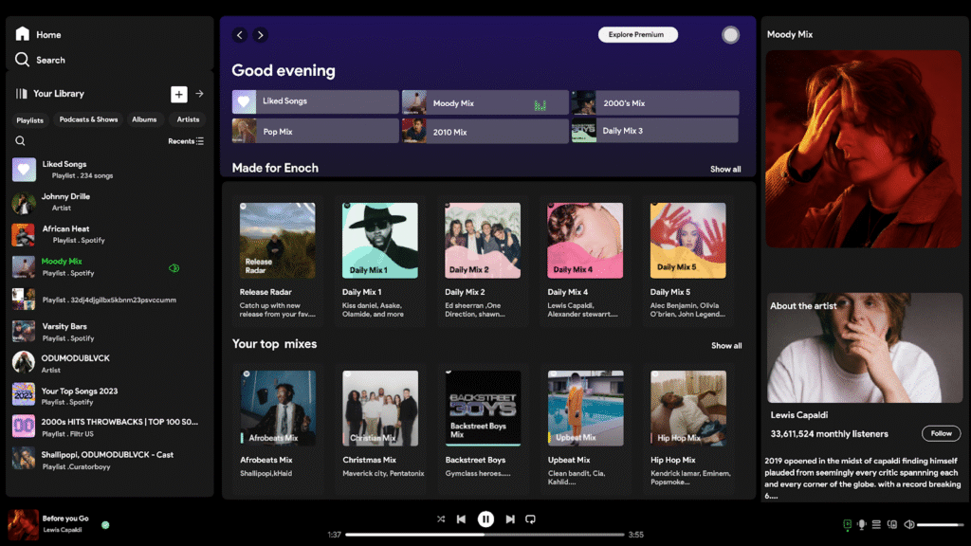Select the Podcasts & Shows filter tab
The image size is (971, 546).
click(88, 119)
